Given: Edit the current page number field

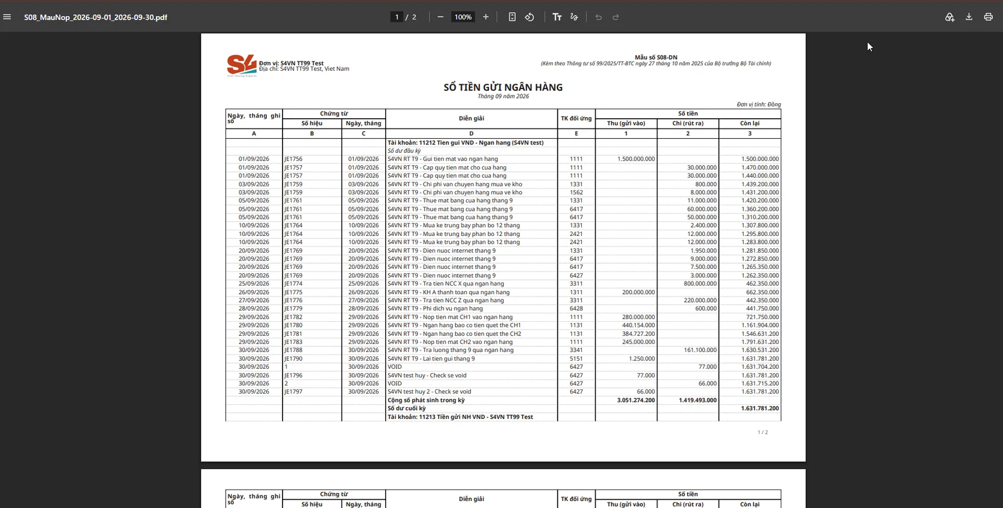Looking at the screenshot, I should pyautogui.click(x=397, y=17).
